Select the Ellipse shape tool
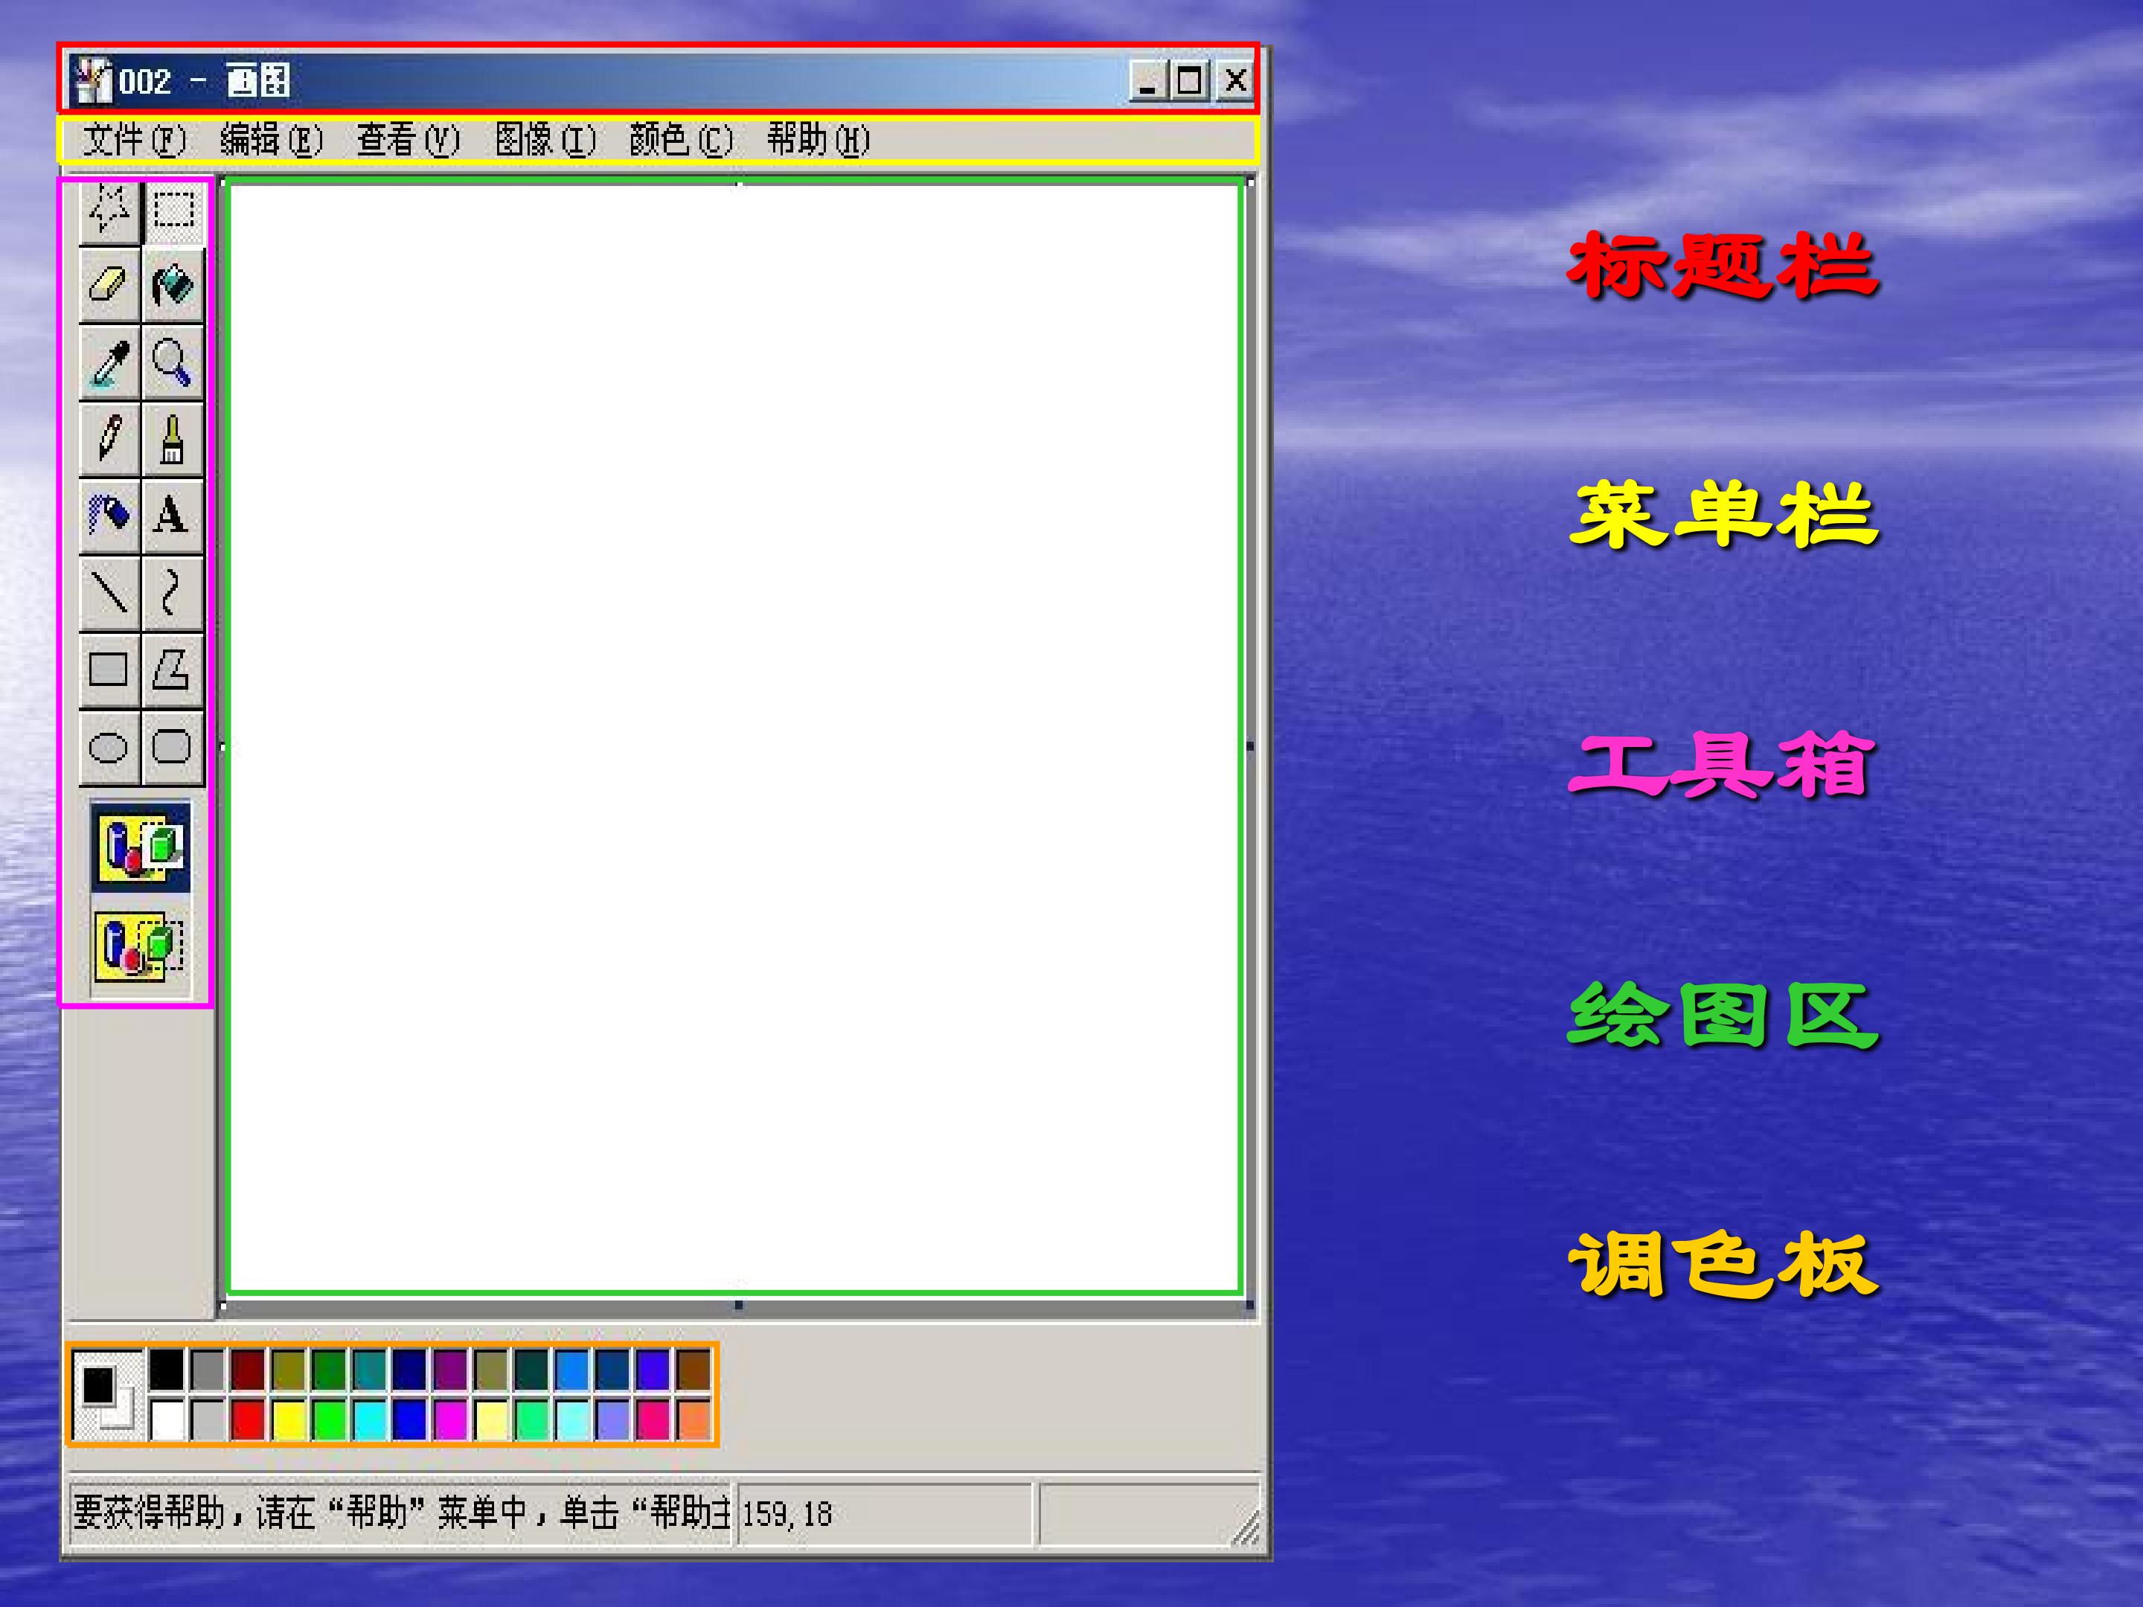The height and width of the screenshot is (1607, 2143). [109, 747]
